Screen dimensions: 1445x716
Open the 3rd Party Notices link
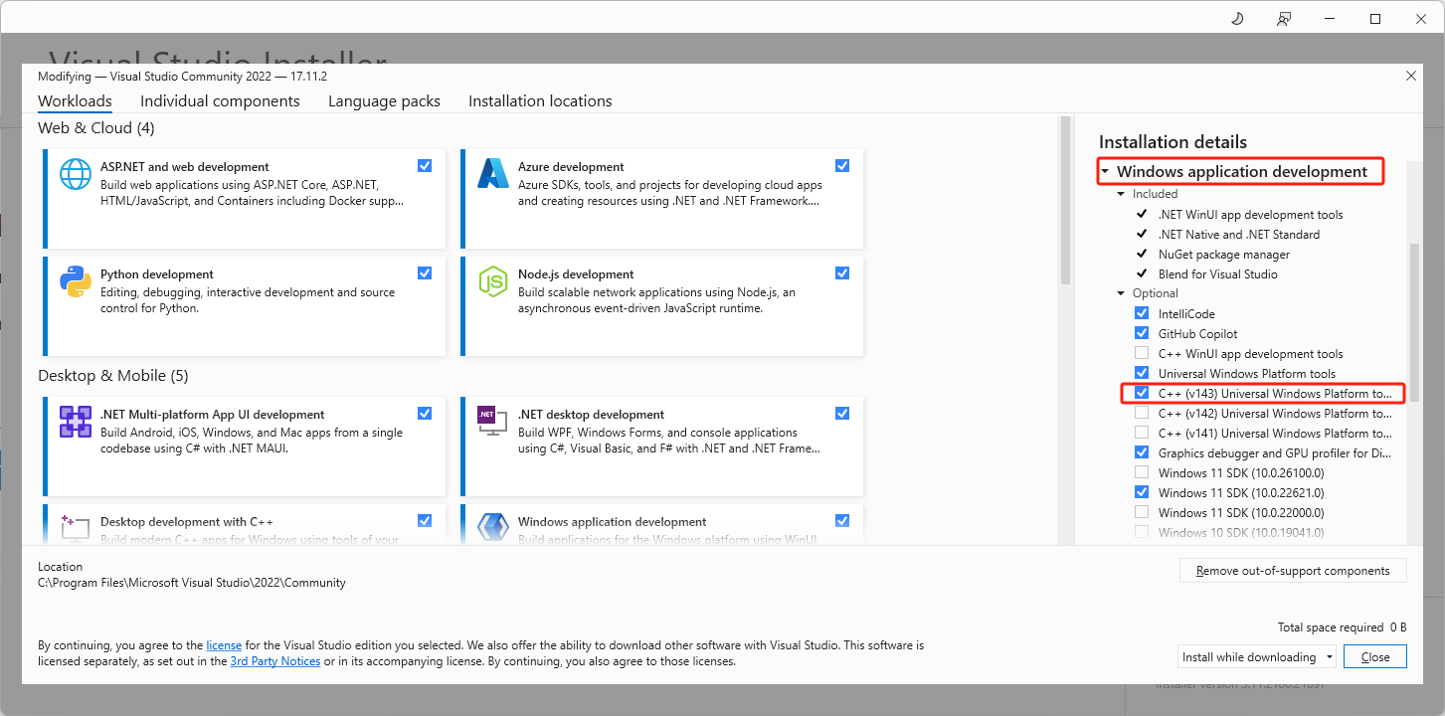[275, 661]
